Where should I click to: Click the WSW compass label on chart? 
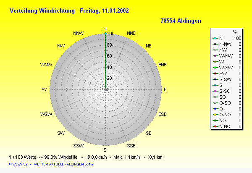click(46, 114)
